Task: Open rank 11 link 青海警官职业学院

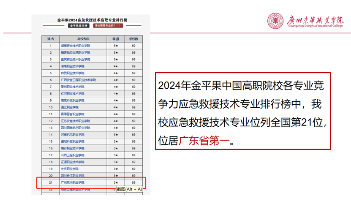Action: (73, 114)
